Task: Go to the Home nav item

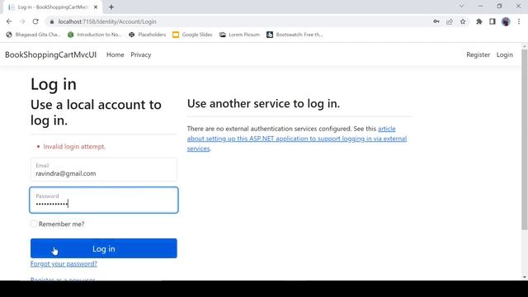Action: (x=115, y=54)
